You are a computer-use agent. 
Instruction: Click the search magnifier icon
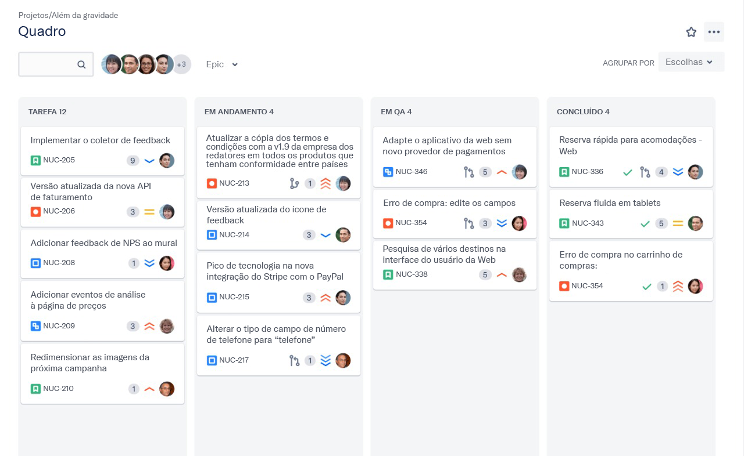click(x=81, y=64)
